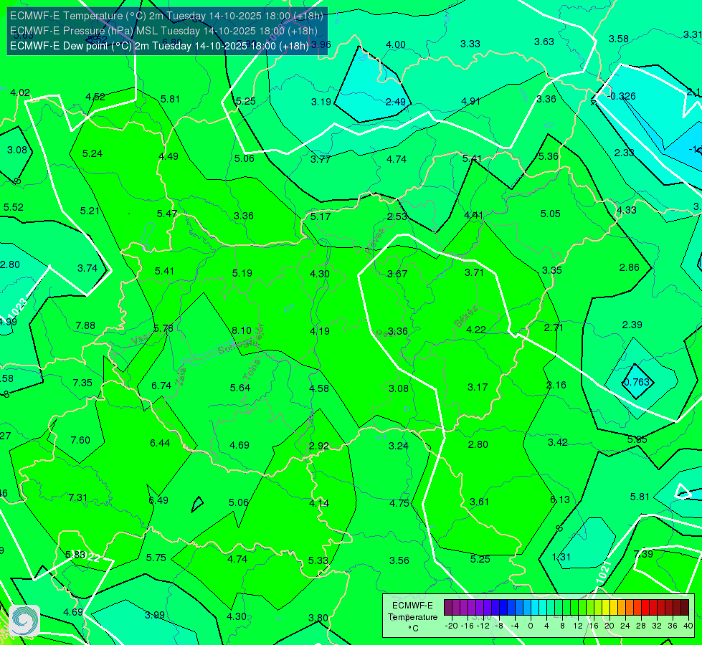This screenshot has width=702, height=645.
Task: Click the 5.64 temperature value
Action: click(240, 388)
